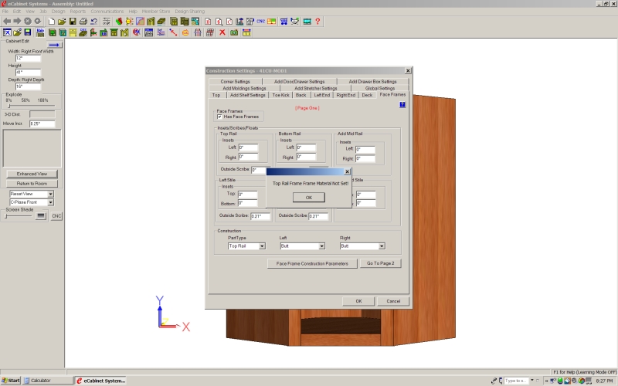Click the blue question mark help icon in dialog
The width and height of the screenshot is (618, 386).
(x=402, y=105)
